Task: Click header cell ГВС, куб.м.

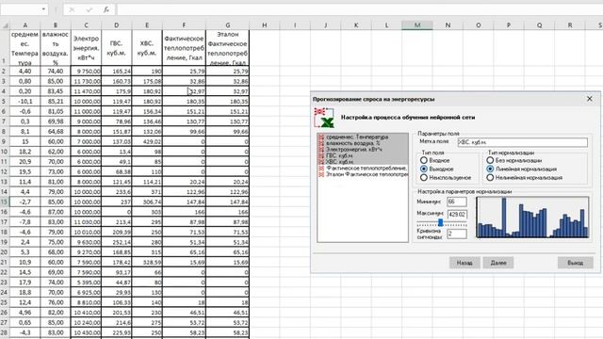Action: (117, 48)
